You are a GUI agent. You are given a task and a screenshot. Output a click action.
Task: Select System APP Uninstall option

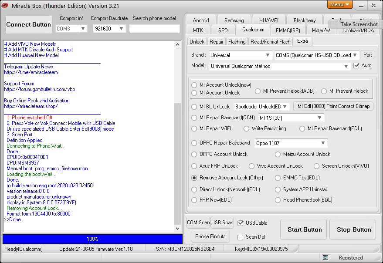278,189
